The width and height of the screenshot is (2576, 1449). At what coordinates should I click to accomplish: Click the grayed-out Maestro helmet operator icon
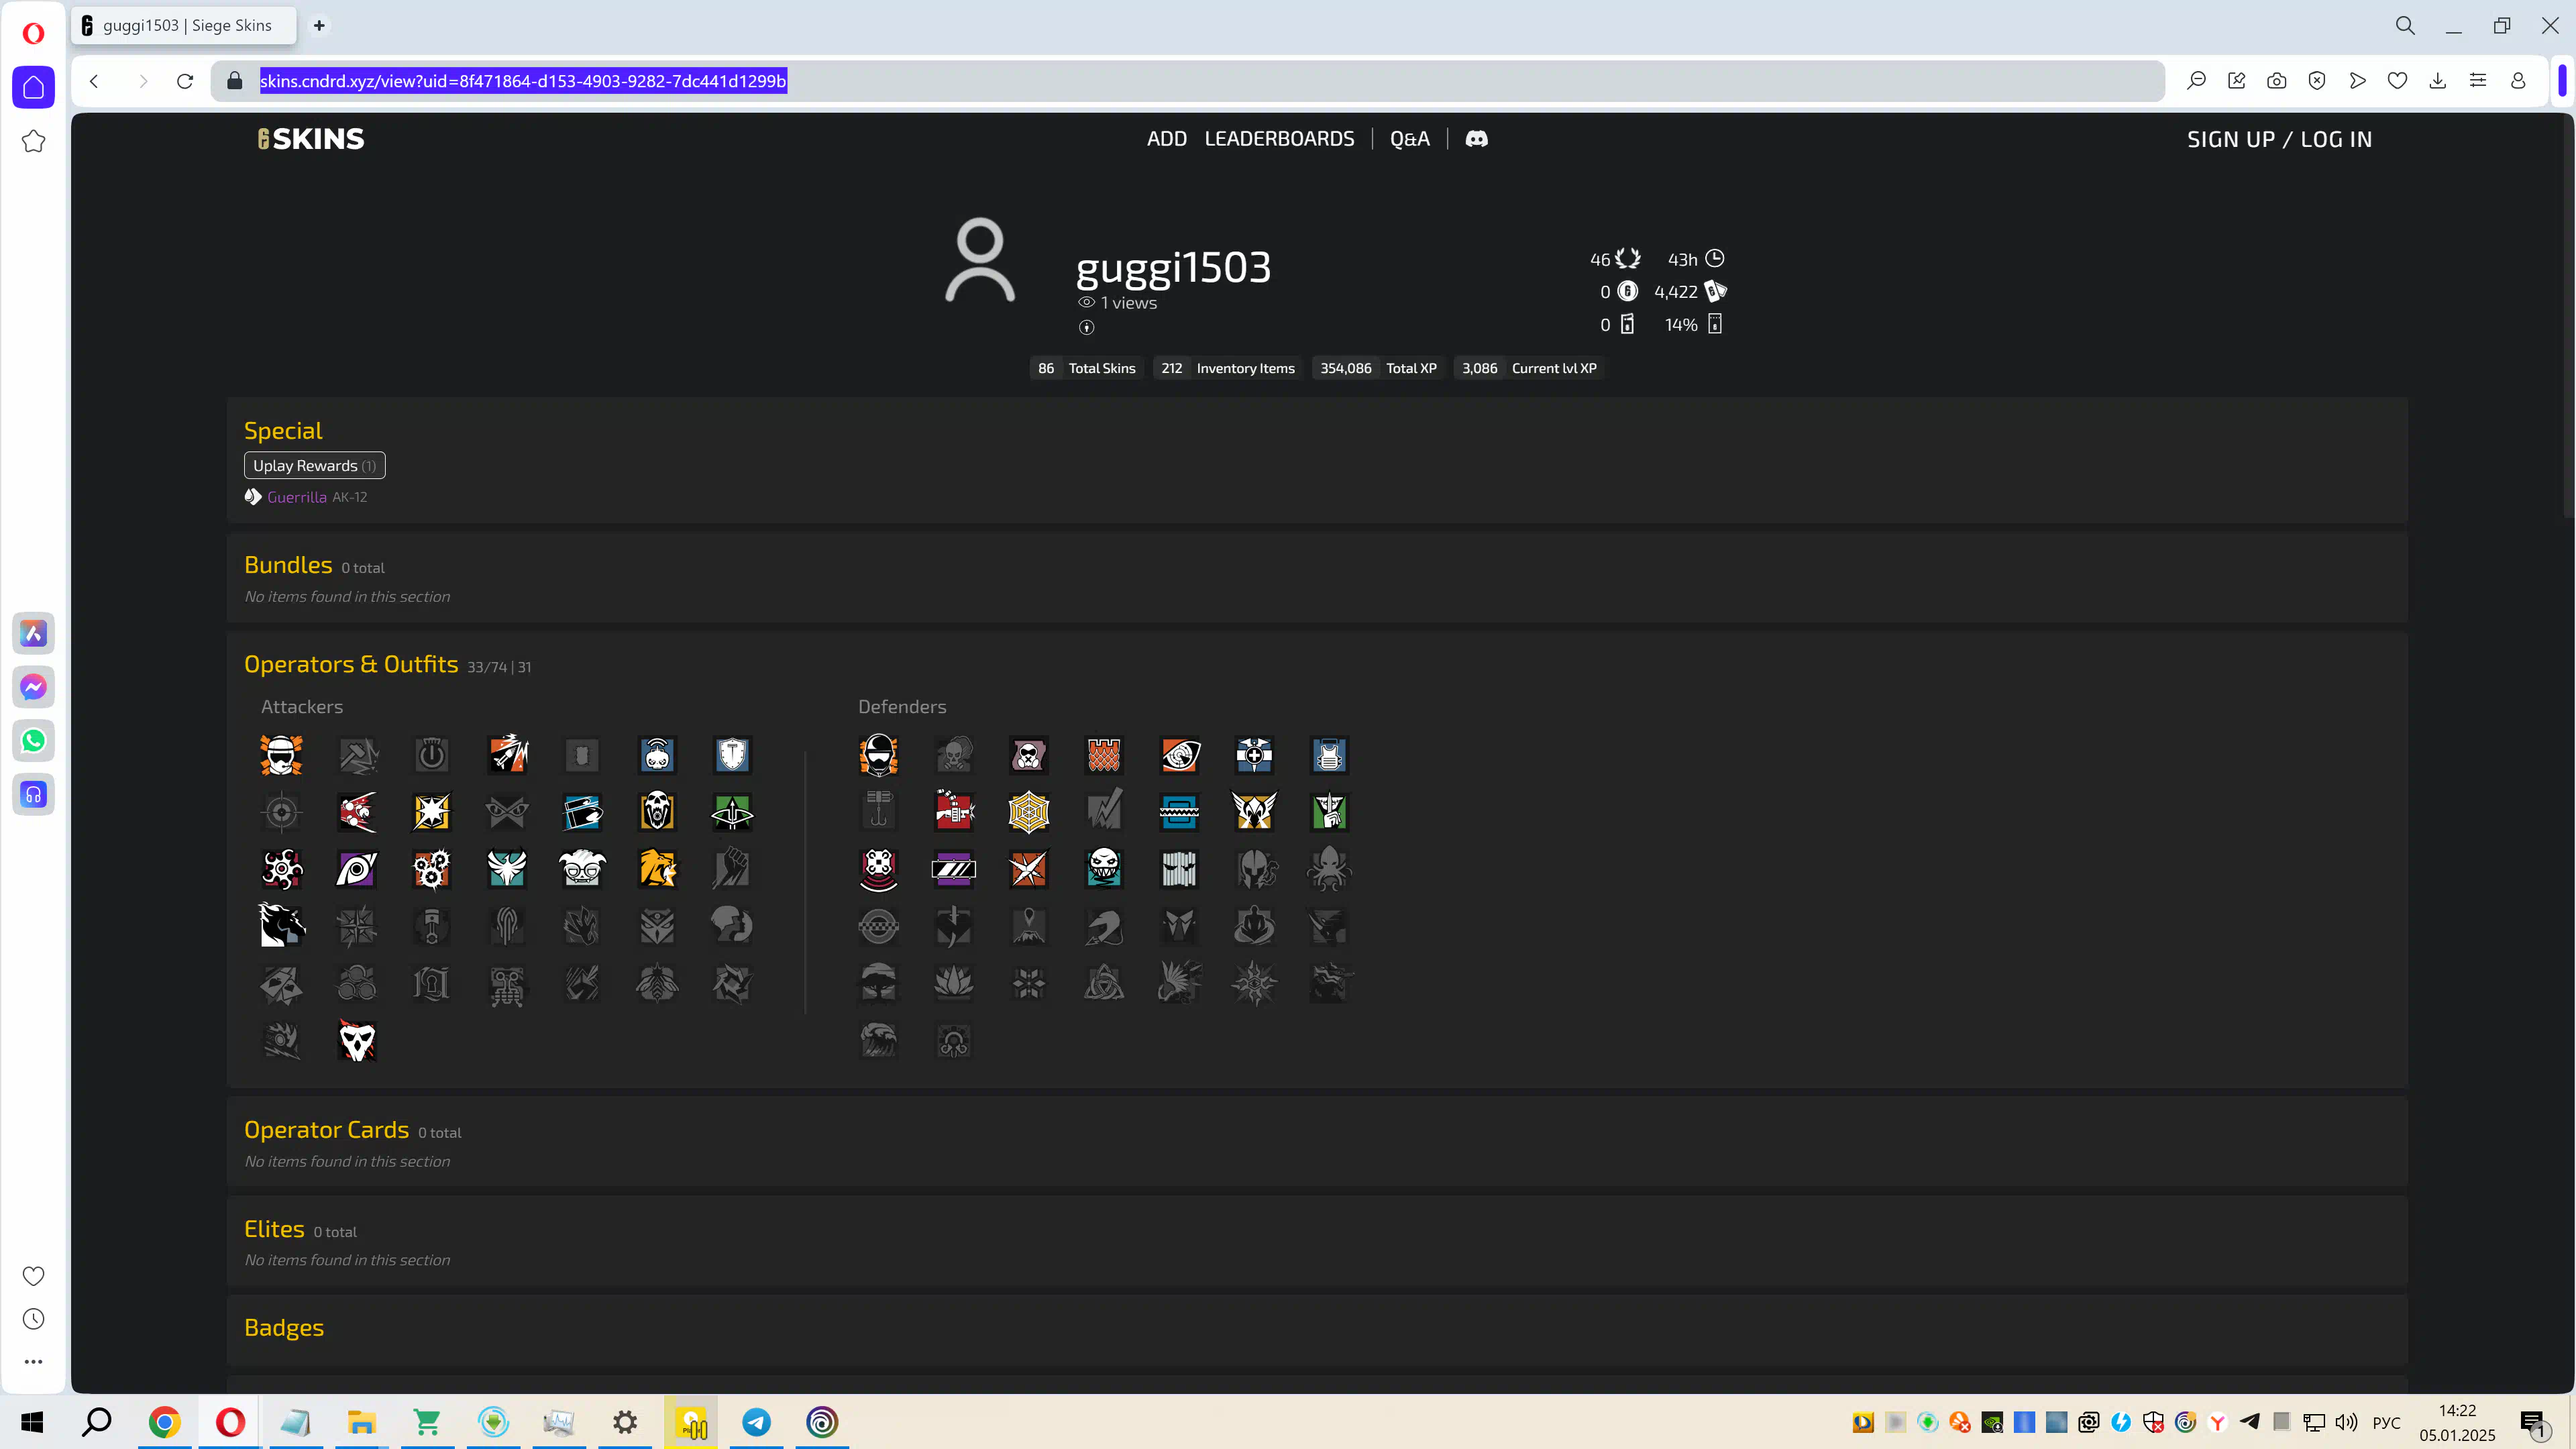[x=1254, y=869]
